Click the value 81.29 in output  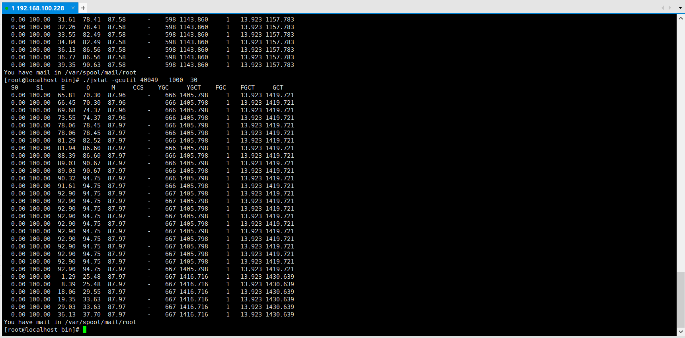[x=66, y=141]
